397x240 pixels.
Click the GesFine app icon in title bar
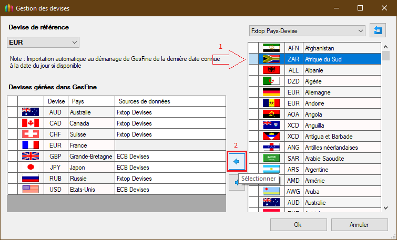(x=8, y=8)
